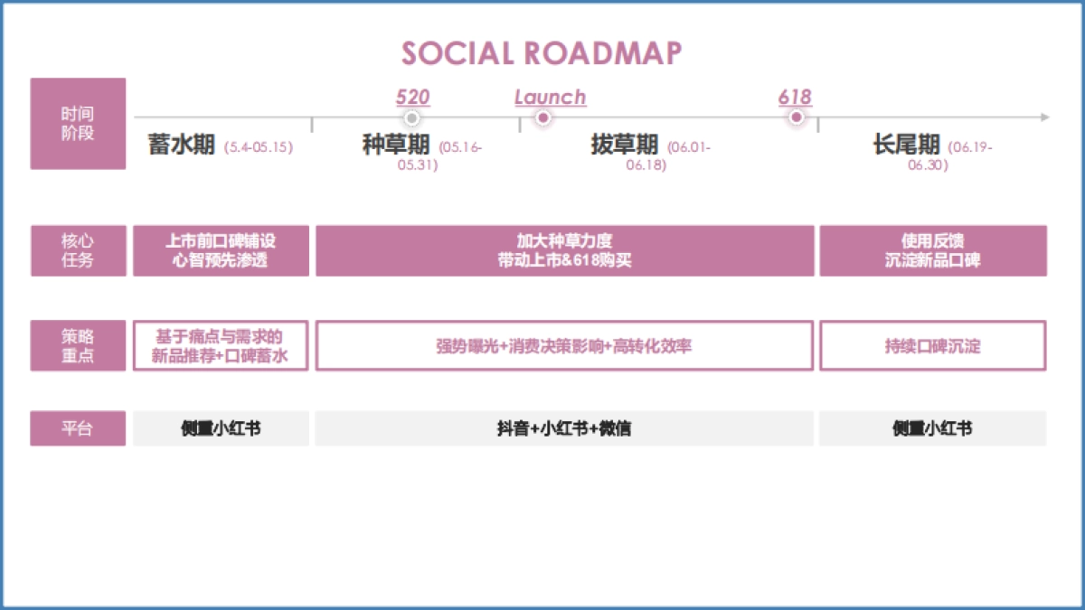The image size is (1085, 610).
Task: Select the 618 milestone marker
Action: 796,117
